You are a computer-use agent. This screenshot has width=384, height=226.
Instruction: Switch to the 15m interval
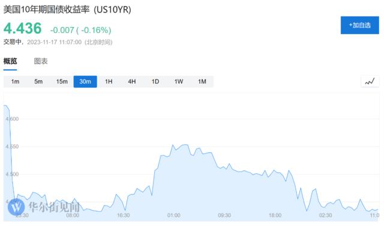(62, 82)
